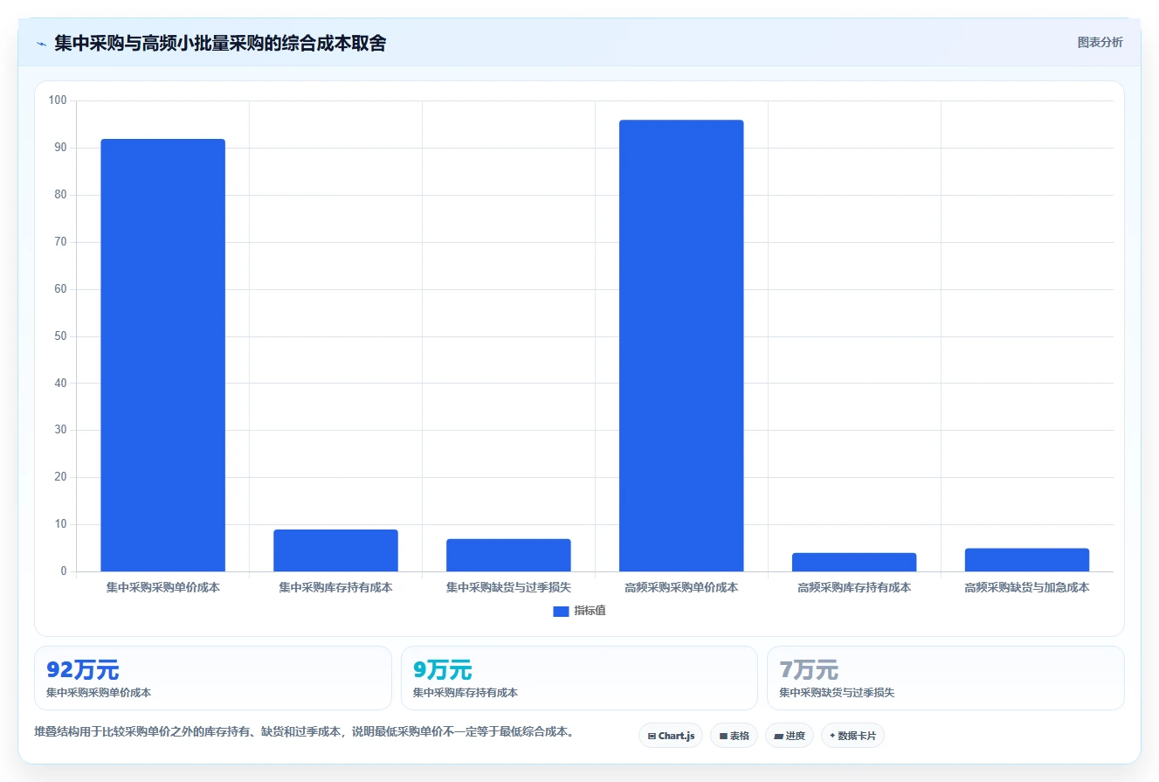
Task: Click the 集中采购缺货与过季损失 bar
Action: click(x=508, y=556)
